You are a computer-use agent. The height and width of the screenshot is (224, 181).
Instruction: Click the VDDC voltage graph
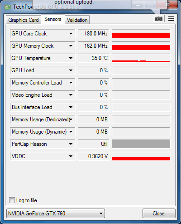point(141,156)
